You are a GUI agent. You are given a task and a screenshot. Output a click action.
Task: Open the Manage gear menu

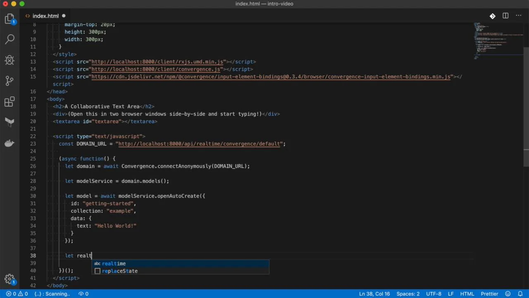(10, 279)
